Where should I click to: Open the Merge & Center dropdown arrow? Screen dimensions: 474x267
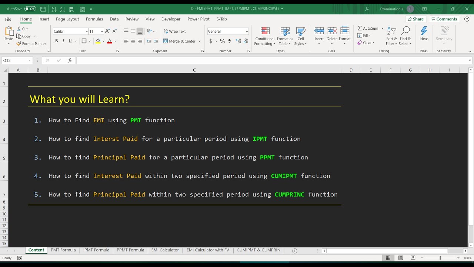pos(200,41)
